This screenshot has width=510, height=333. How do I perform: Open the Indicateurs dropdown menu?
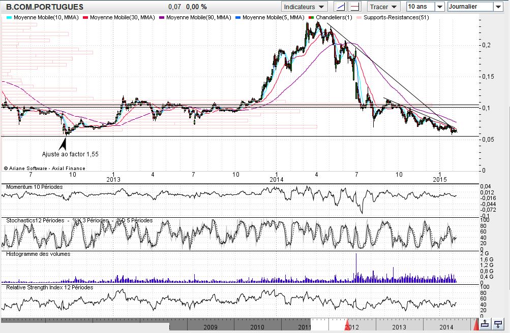point(304,7)
